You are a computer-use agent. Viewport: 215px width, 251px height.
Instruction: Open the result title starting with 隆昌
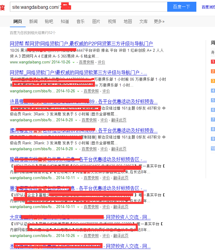(78, 159)
